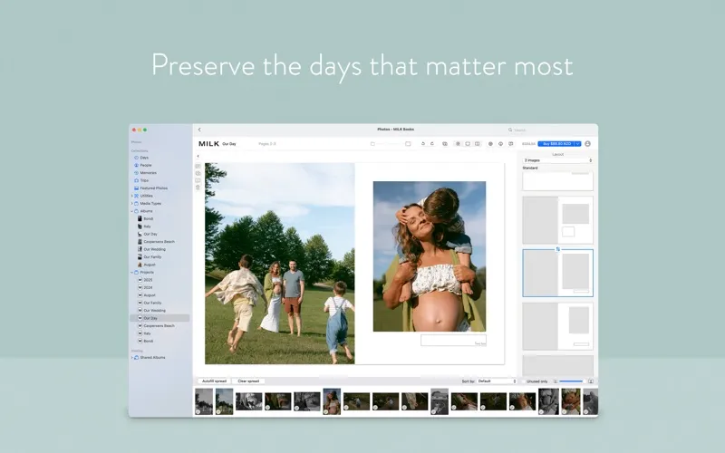Image resolution: width=725 pixels, height=453 pixels.
Task: Collapse the Albums section
Action: click(x=132, y=211)
